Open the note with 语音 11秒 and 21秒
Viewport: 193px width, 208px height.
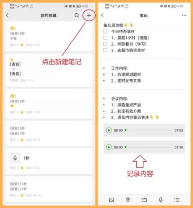[x=49, y=189]
